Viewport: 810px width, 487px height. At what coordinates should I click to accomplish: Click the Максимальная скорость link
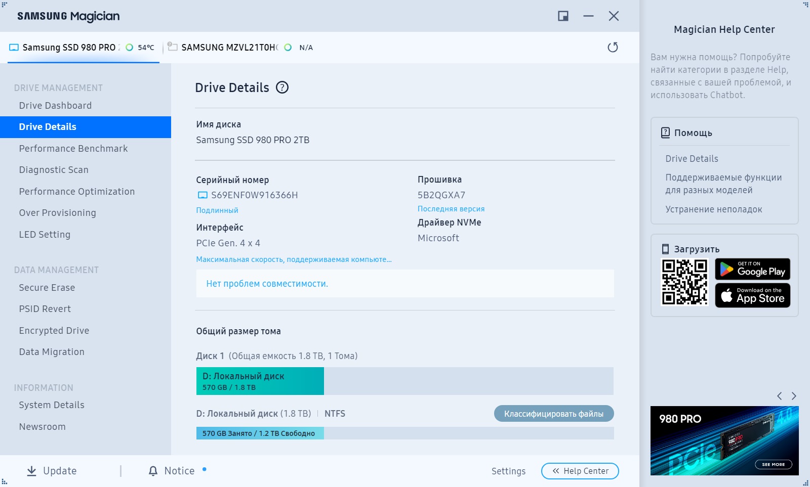click(x=294, y=259)
